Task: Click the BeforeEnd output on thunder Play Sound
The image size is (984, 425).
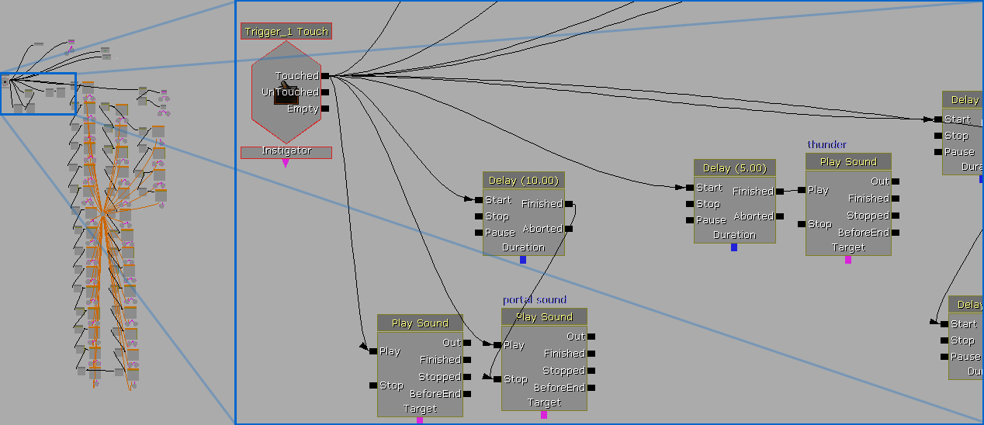Action: tap(896, 233)
